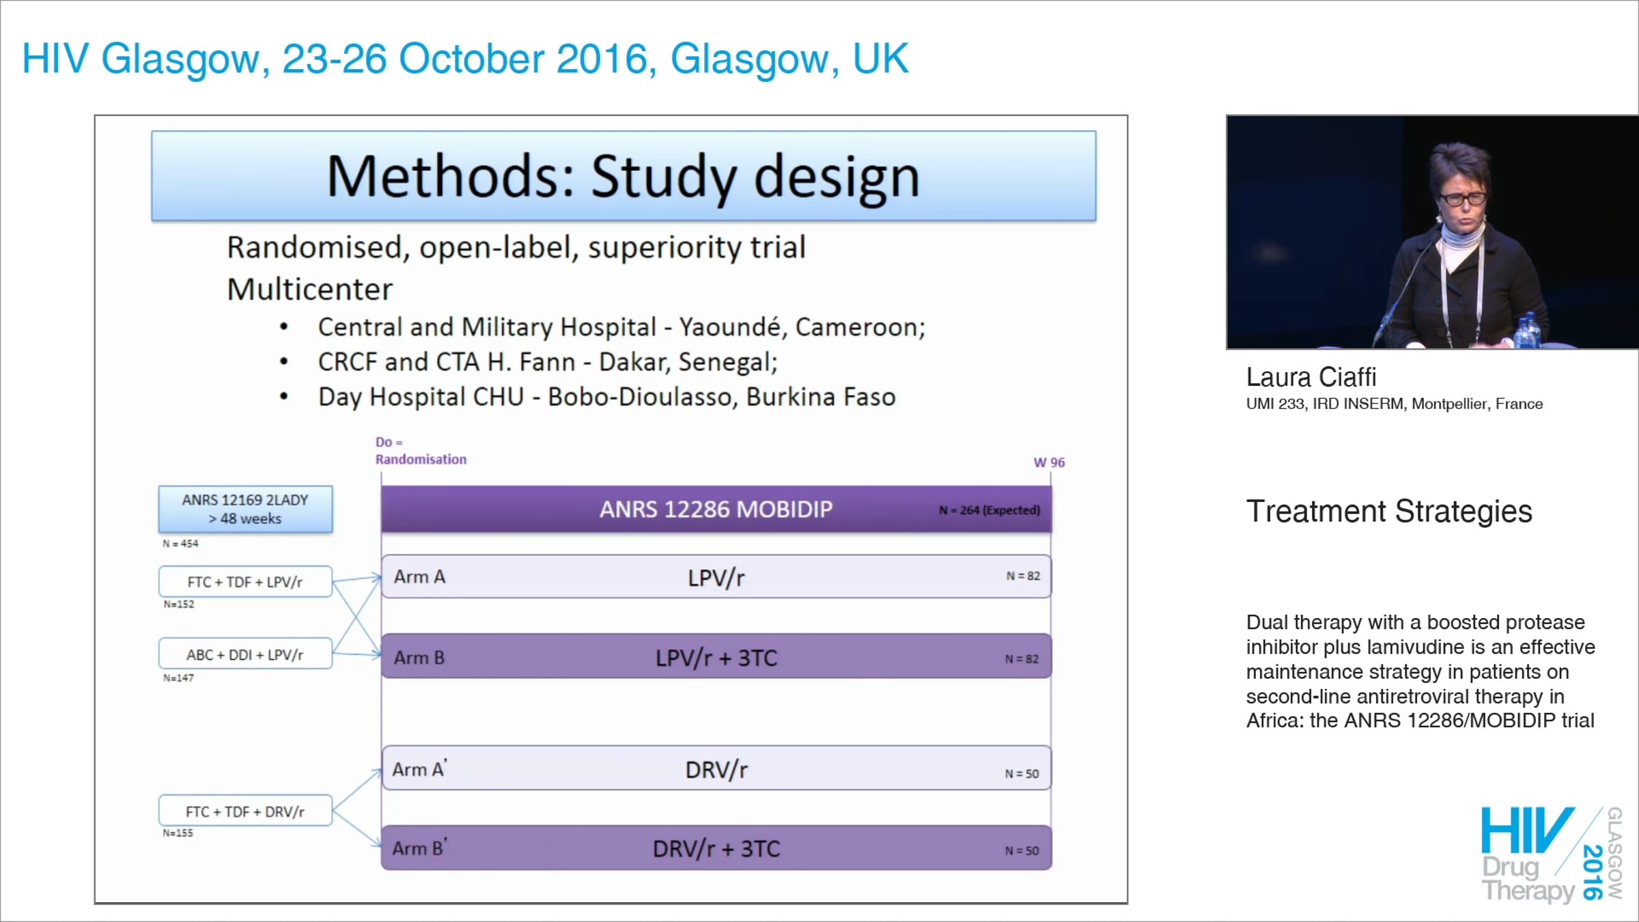Click the 'LPV/r' text in the Arm A bar
1639x922 pixels.
point(716,578)
